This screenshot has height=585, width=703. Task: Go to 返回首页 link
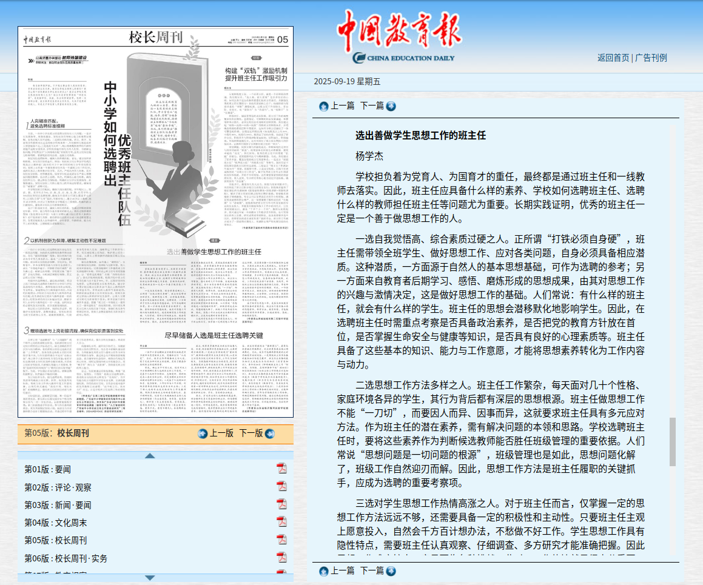(613, 58)
